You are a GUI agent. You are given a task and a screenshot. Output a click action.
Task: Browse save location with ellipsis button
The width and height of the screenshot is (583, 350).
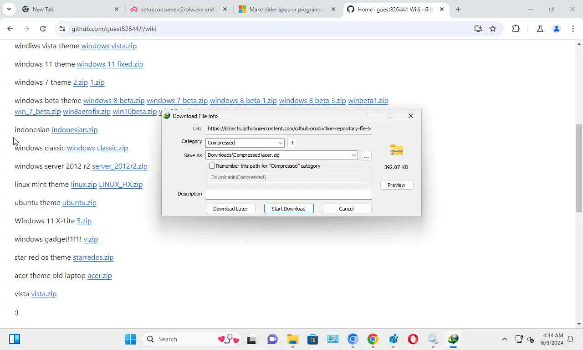366,156
